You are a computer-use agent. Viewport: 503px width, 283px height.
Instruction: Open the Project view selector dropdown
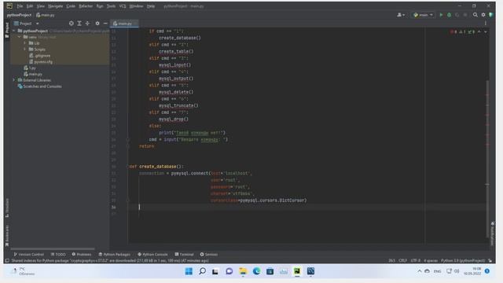pos(26,24)
